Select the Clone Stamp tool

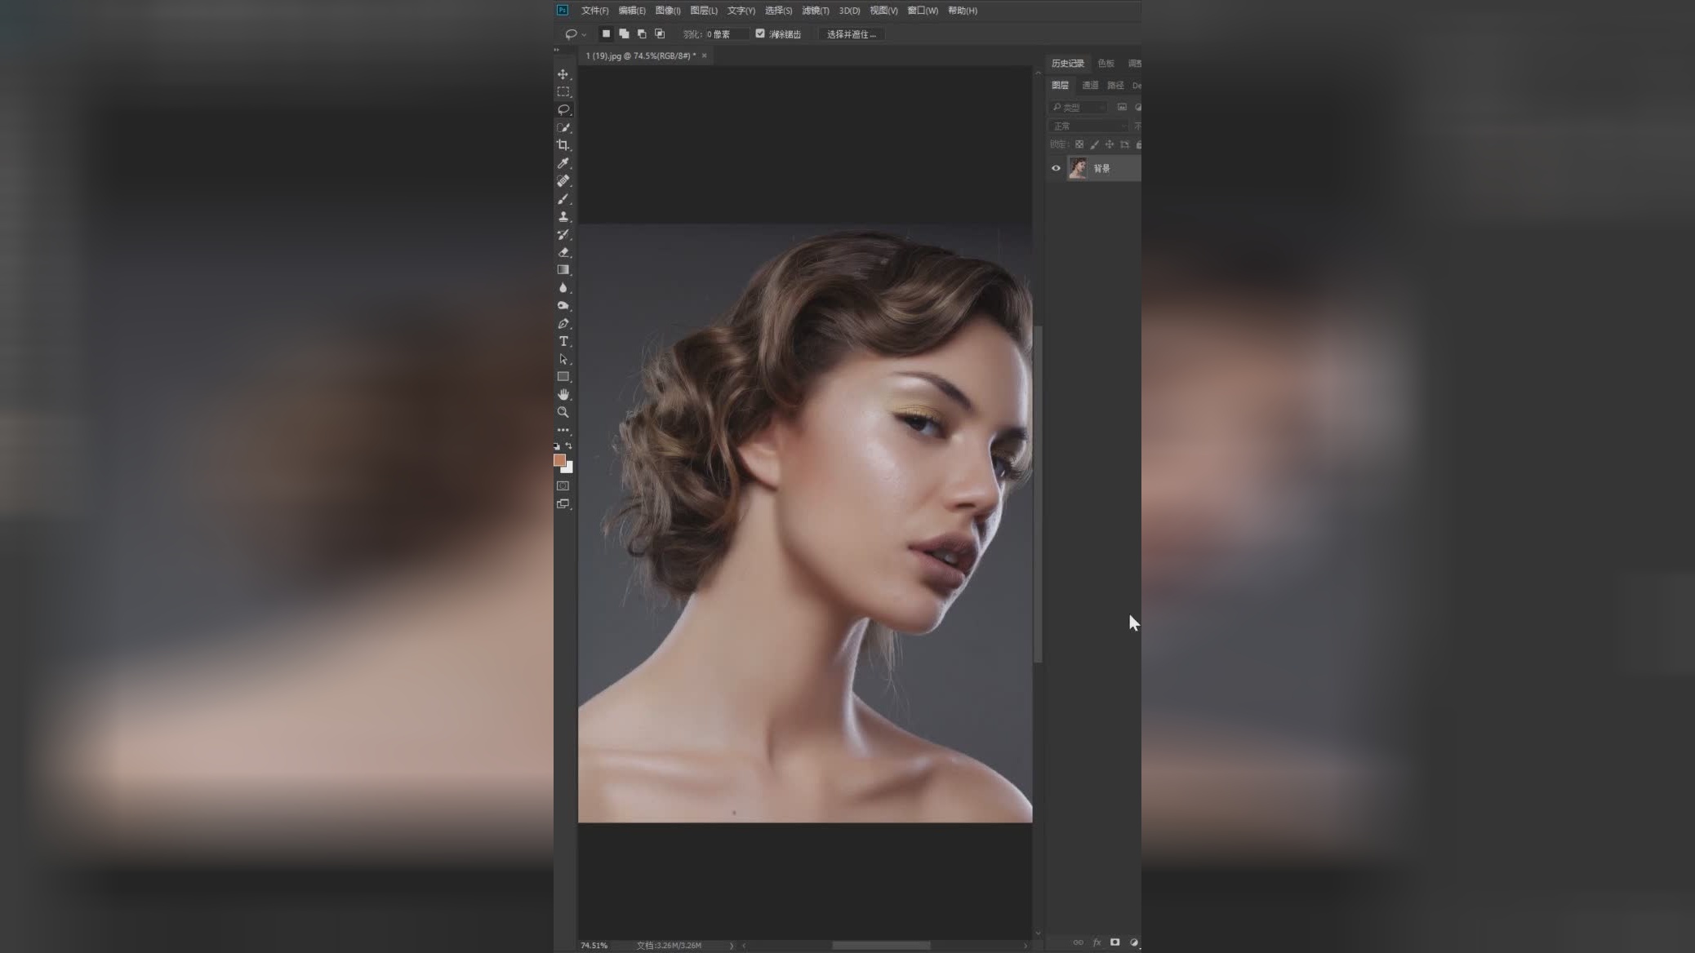[x=563, y=216]
